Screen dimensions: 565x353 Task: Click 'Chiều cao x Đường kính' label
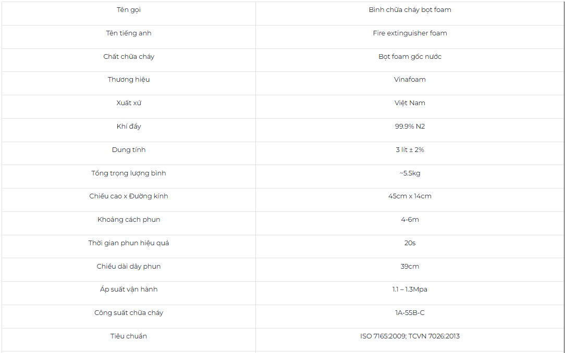coord(129,196)
